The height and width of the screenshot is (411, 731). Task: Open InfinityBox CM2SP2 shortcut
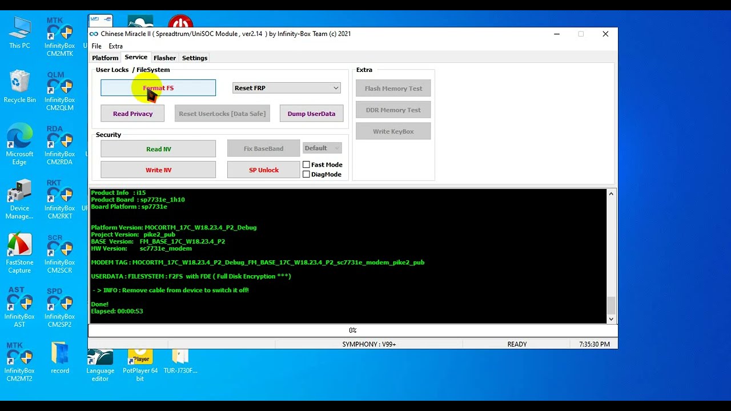(60, 307)
